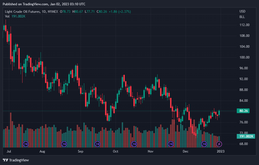Click the 84.00 price axis label

244,101
